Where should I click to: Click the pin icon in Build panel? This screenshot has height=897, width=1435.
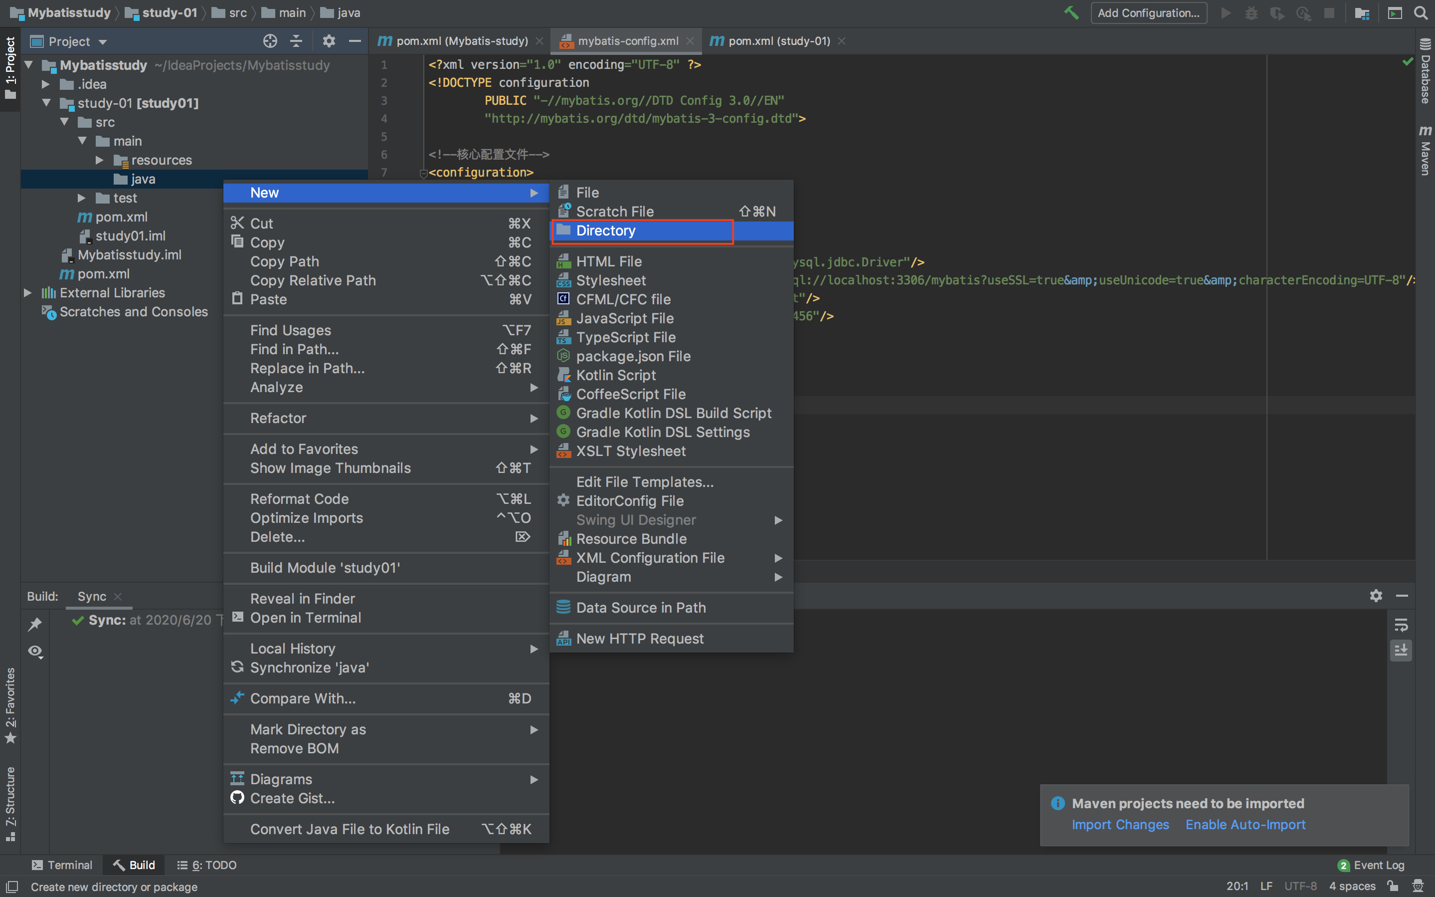35,624
